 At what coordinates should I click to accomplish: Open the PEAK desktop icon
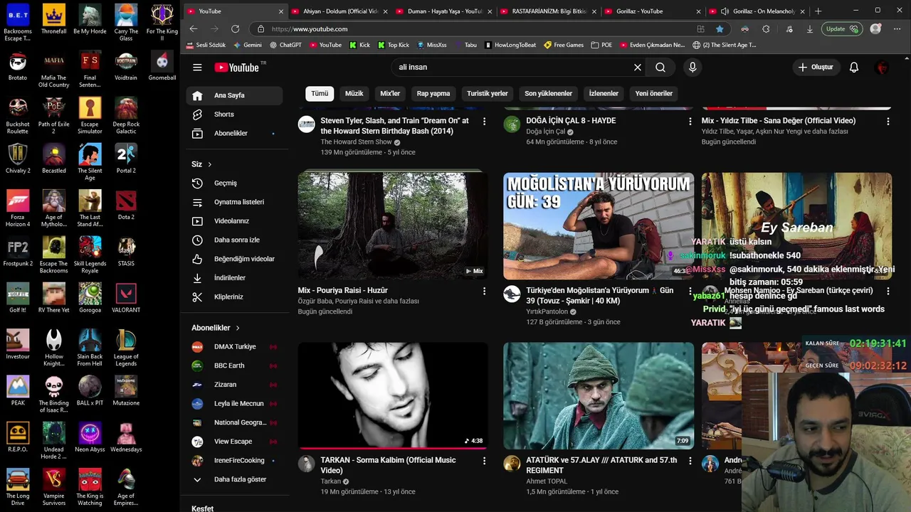click(18, 391)
